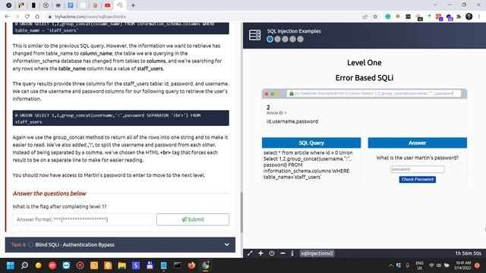The width and height of the screenshot is (486, 273).
Task: Click the power icon for the machine
Action: tap(272, 253)
